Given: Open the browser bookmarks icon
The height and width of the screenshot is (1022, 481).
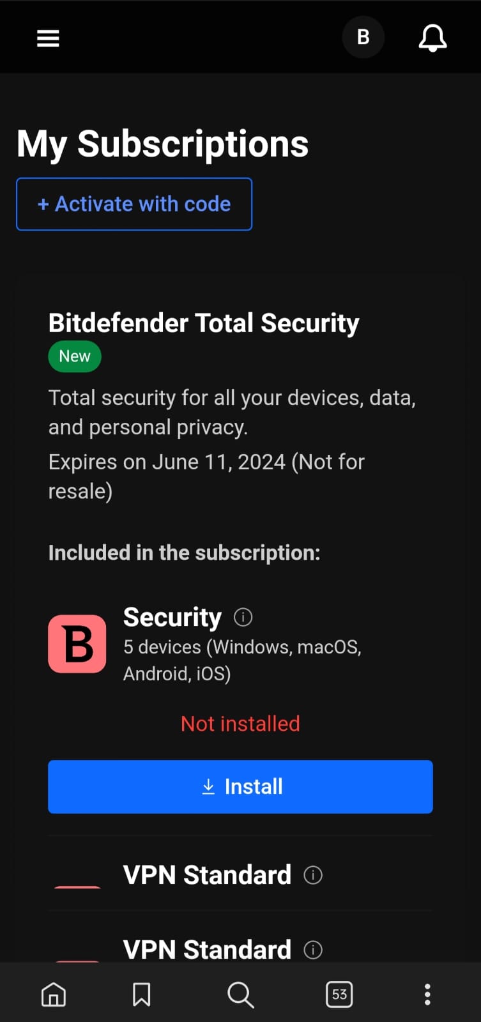Looking at the screenshot, I should [x=141, y=995].
